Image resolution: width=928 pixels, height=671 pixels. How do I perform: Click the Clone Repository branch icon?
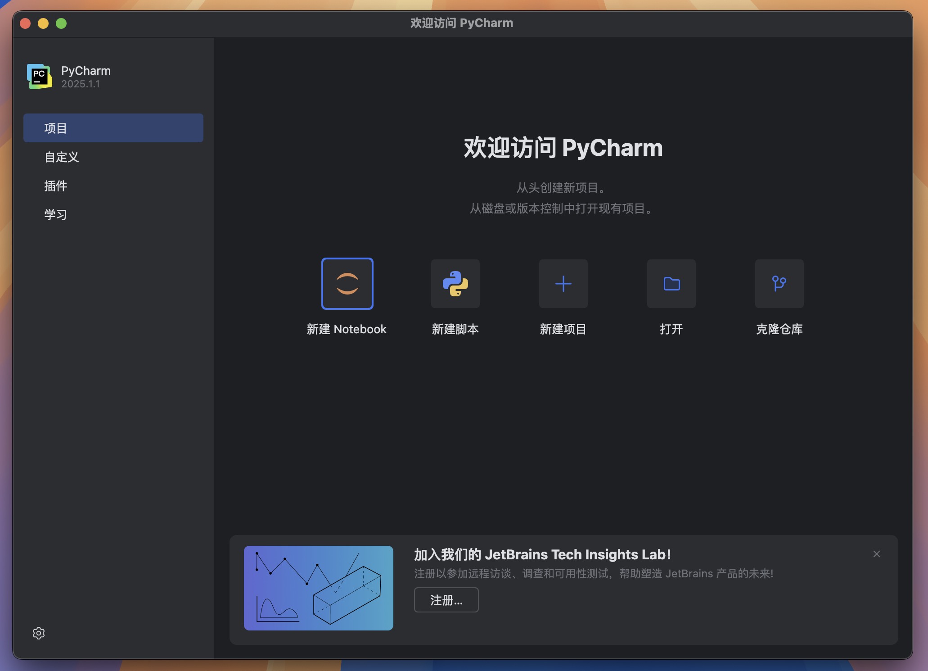coord(779,284)
